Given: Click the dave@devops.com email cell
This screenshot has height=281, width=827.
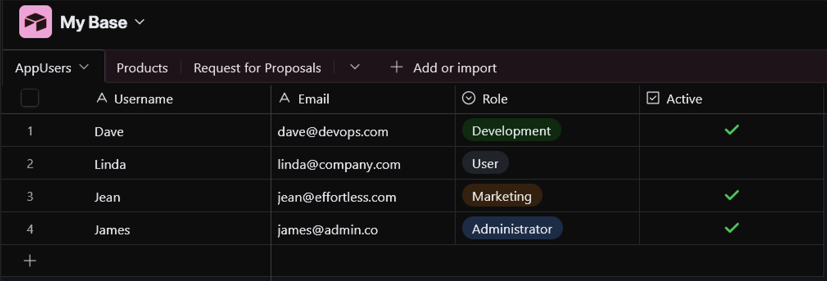Looking at the screenshot, I should pos(332,132).
